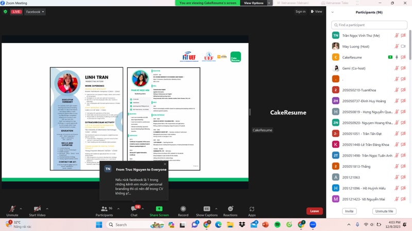Click the green encryption shield icon
Viewport: 412px width, 231px height.
5,11
